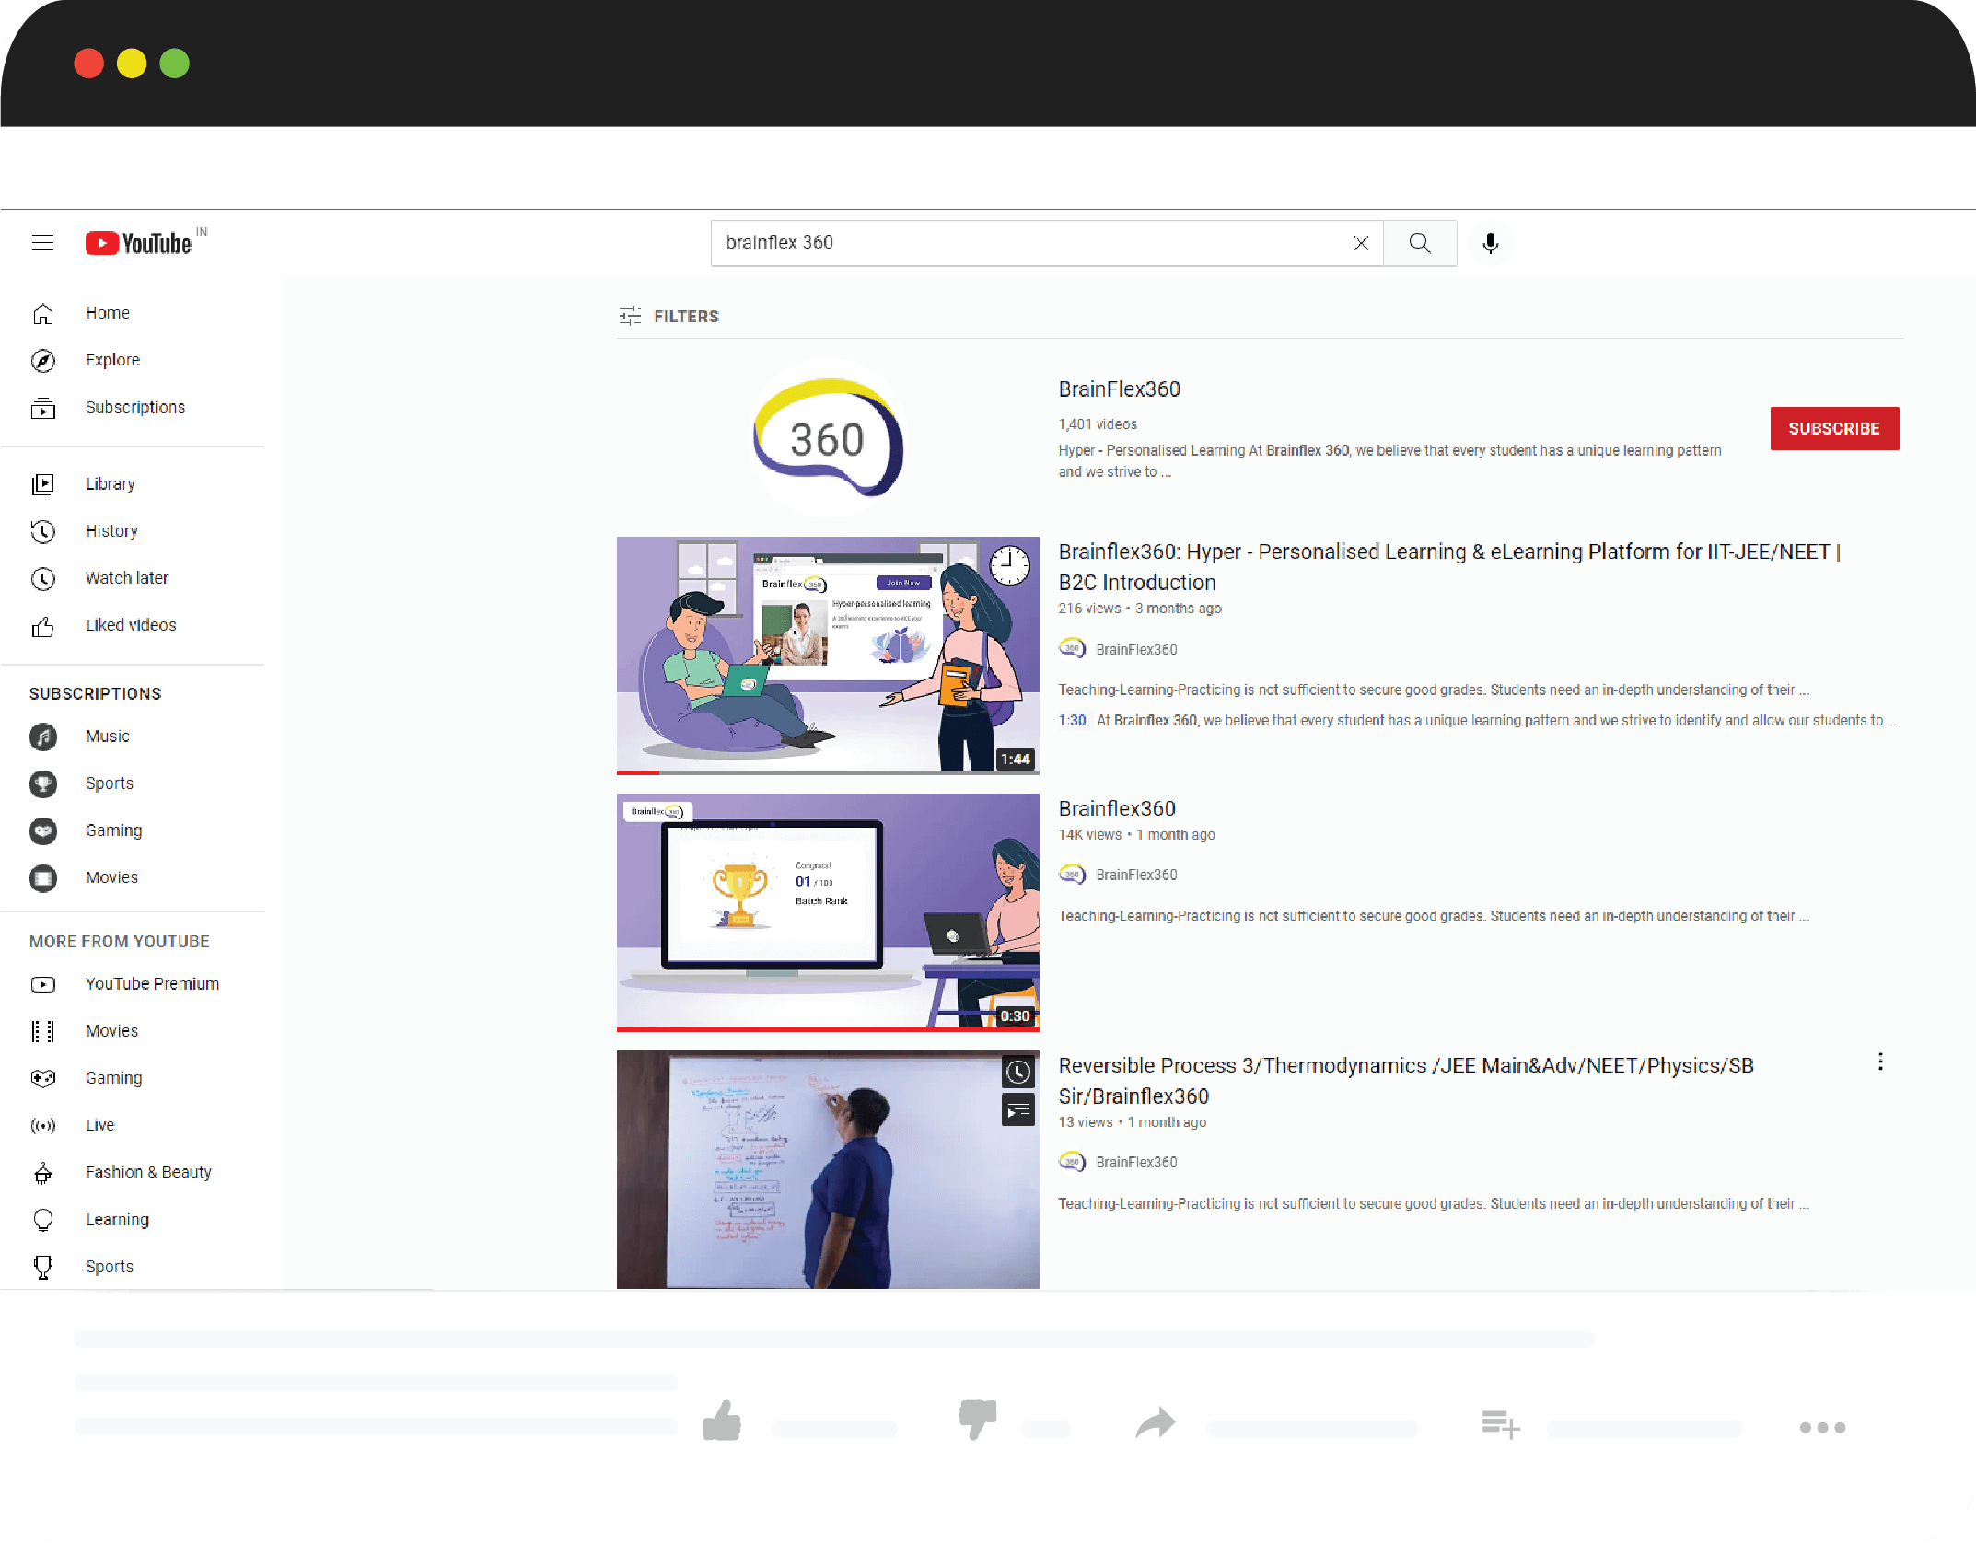Click the BrainFlex360 360 logo avatar
This screenshot has width=1976, height=1543.
tap(828, 437)
